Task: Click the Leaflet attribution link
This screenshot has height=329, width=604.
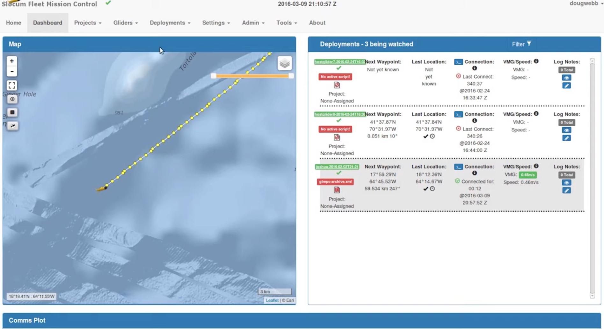Action: point(272,300)
